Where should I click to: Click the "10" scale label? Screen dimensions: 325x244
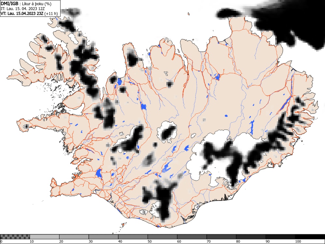pyautogui.click(x=32, y=241)
